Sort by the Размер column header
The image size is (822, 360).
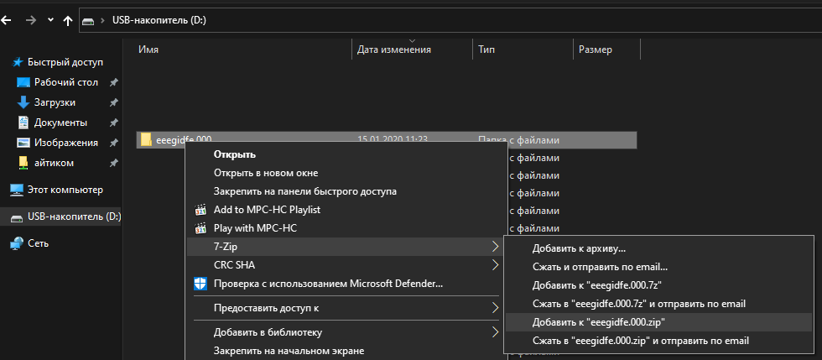(x=595, y=50)
